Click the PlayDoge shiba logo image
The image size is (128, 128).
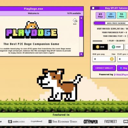click(x=32, y=30)
